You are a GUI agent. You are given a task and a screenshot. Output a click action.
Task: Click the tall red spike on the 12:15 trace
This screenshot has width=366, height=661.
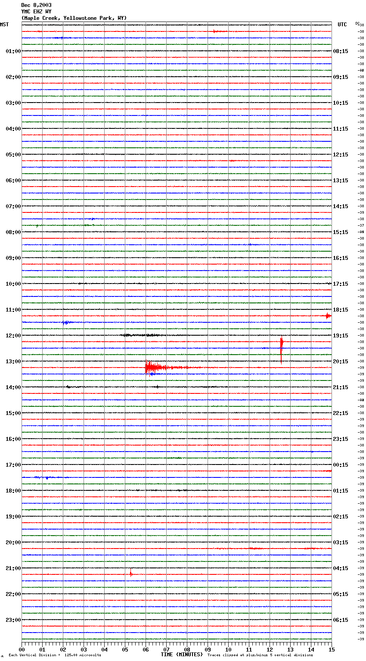[281, 350]
